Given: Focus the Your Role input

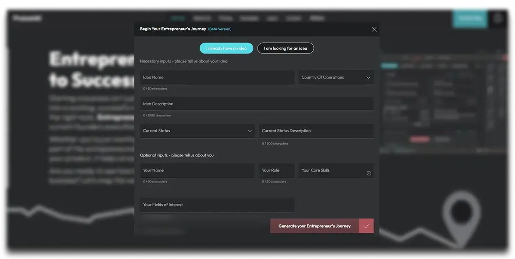Looking at the screenshot, I should 276,171.
